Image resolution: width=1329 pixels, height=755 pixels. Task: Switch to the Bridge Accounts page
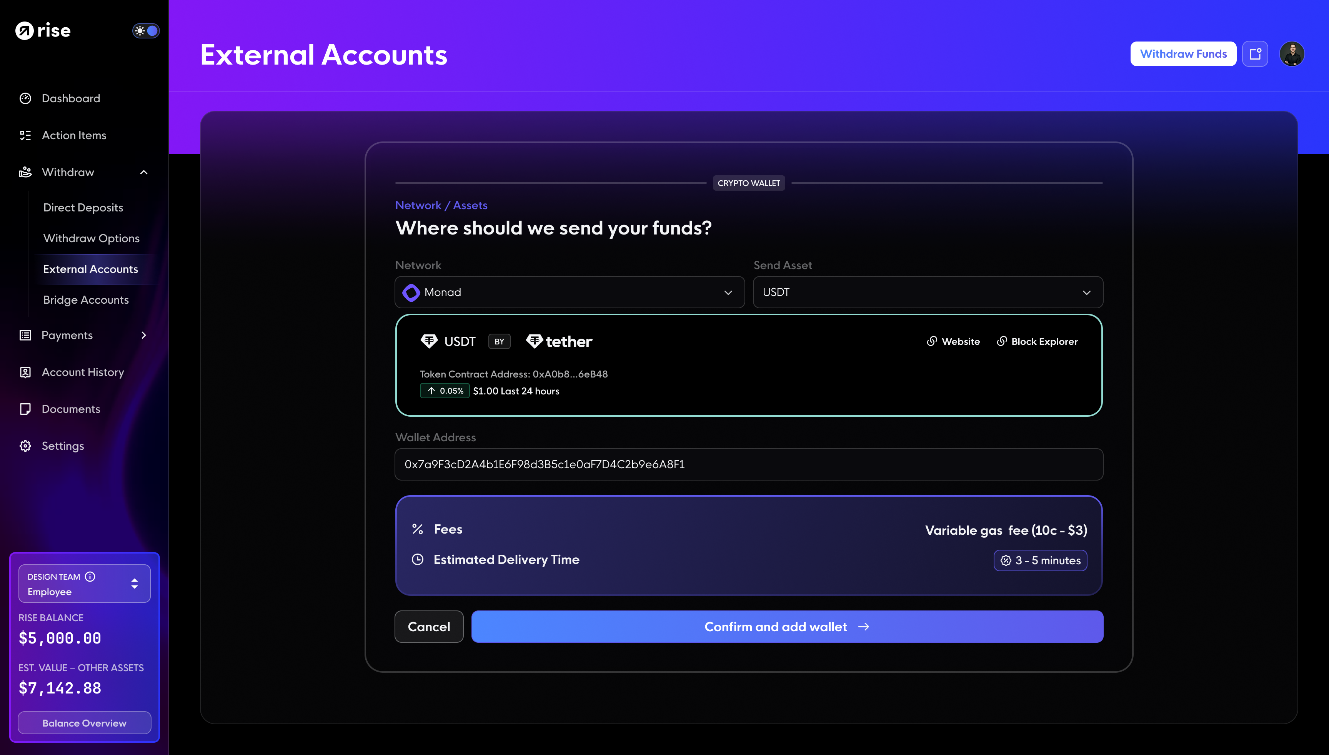click(x=86, y=300)
